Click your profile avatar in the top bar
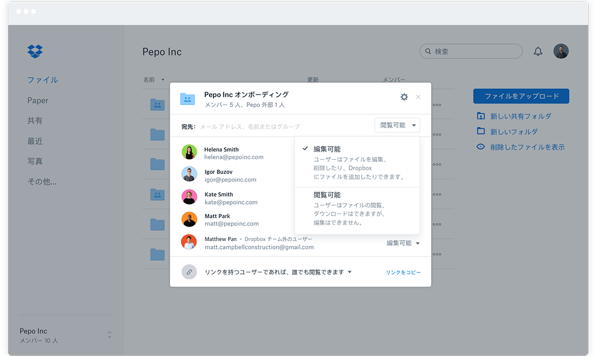Screen dimensions: 597x356 pyautogui.click(x=561, y=51)
